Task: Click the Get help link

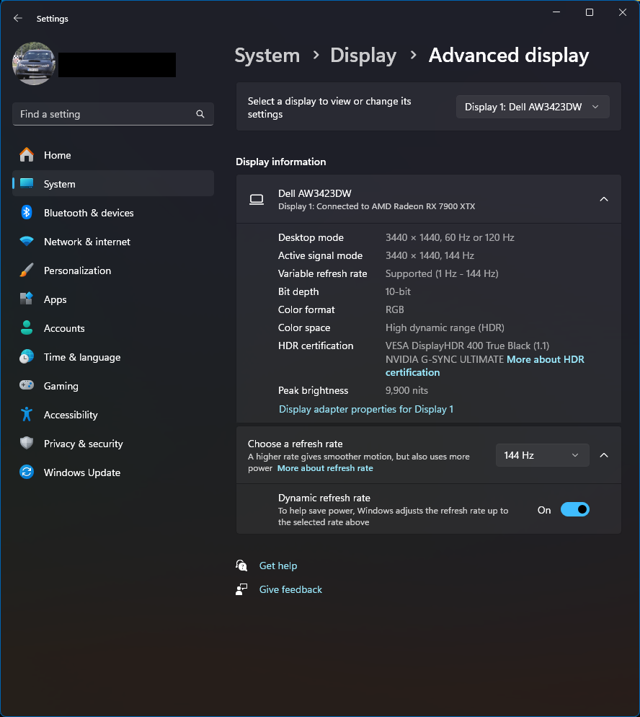Action: (277, 566)
